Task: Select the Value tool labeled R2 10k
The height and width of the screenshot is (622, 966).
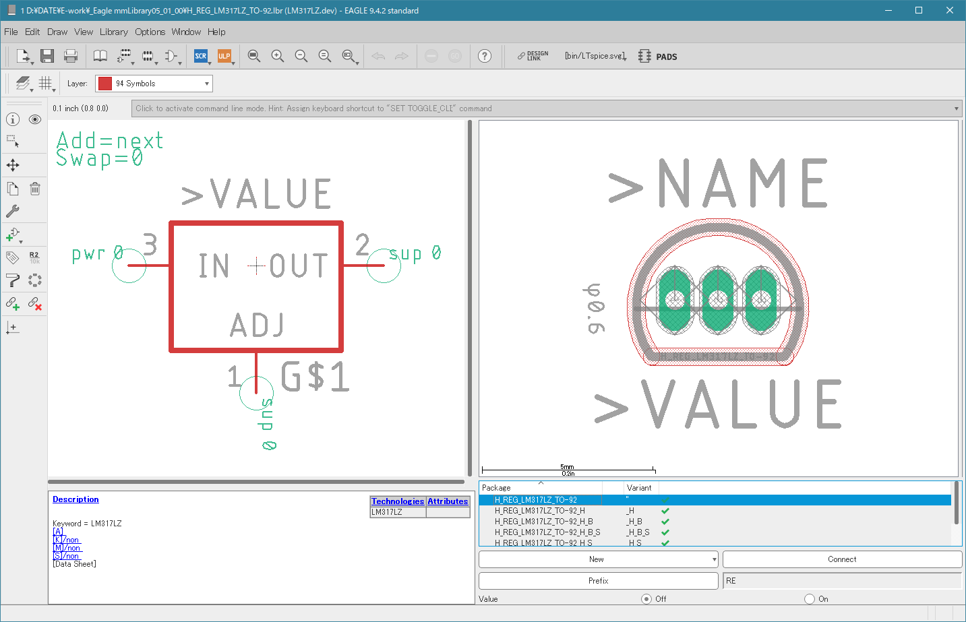Action: [34, 257]
